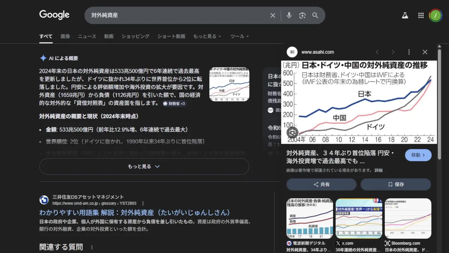
Task: Click the smd-am.co.jp URL breadcrumb
Action: tap(94, 203)
